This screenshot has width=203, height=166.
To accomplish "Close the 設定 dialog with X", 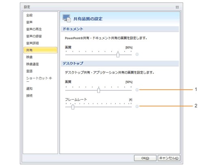I will click(177, 7).
